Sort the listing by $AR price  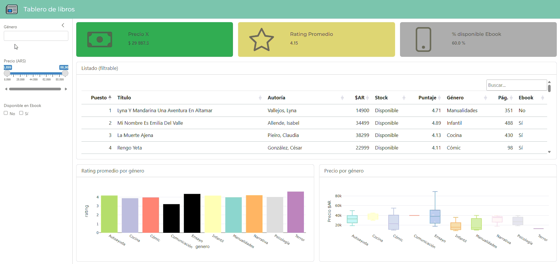pyautogui.click(x=367, y=98)
